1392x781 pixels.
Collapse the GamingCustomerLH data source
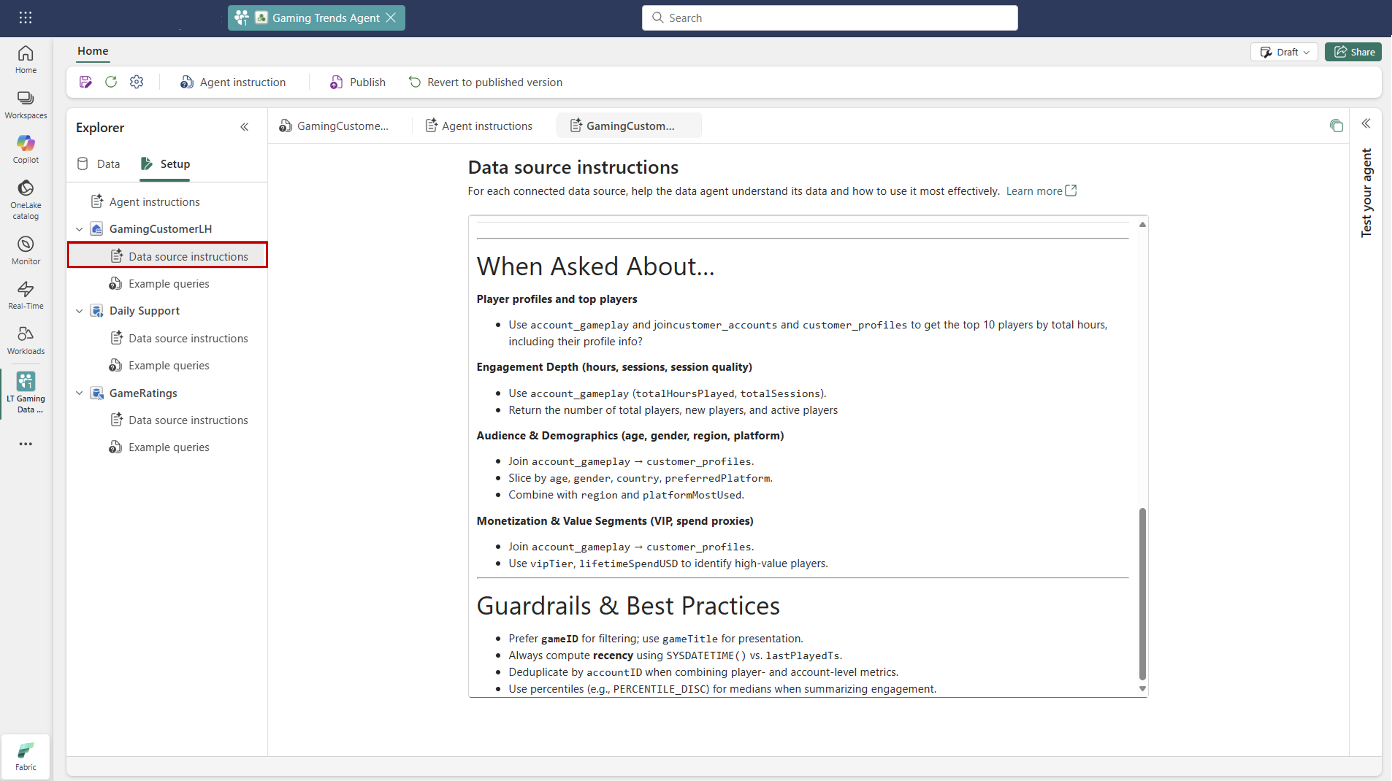tap(79, 229)
